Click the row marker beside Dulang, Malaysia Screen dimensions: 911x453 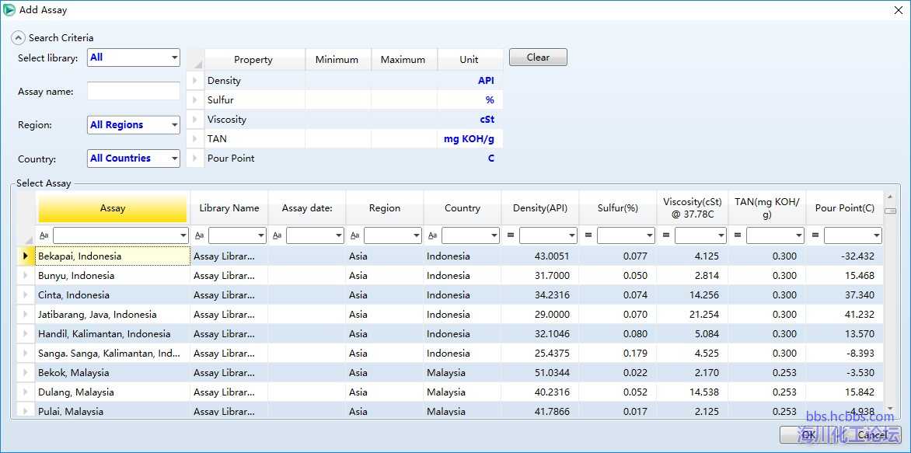pyautogui.click(x=25, y=392)
